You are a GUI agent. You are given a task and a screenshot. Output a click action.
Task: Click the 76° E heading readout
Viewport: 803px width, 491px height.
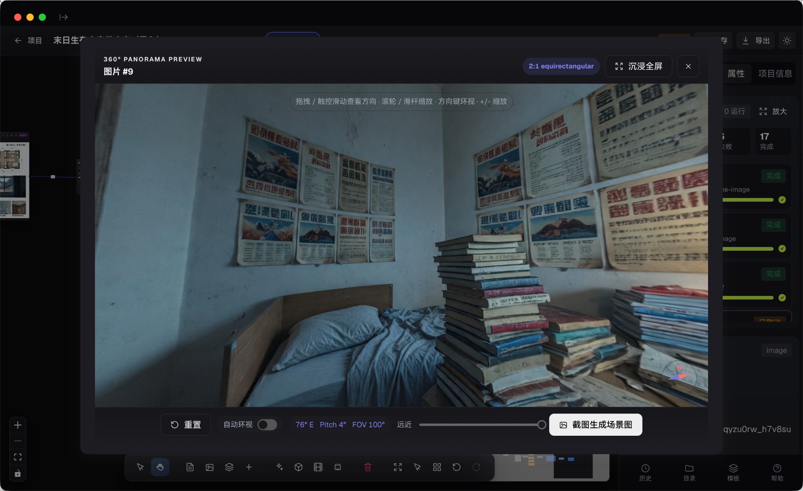[x=304, y=425]
